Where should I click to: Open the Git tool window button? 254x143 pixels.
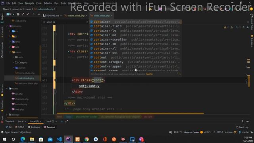click(x=9, y=127)
